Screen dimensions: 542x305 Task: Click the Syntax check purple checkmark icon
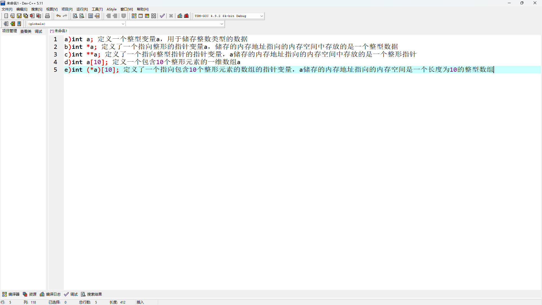[162, 16]
